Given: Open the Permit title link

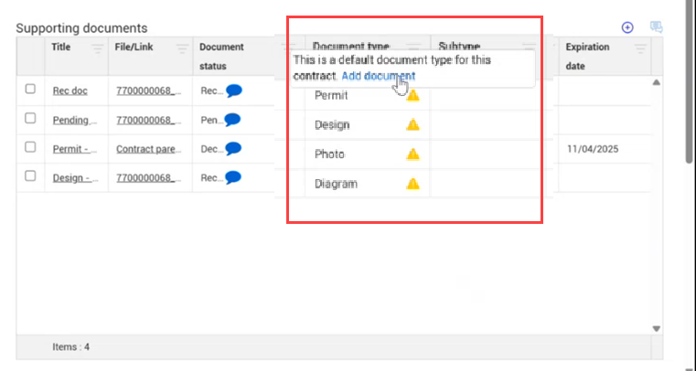Looking at the screenshot, I should pyautogui.click(x=75, y=149).
